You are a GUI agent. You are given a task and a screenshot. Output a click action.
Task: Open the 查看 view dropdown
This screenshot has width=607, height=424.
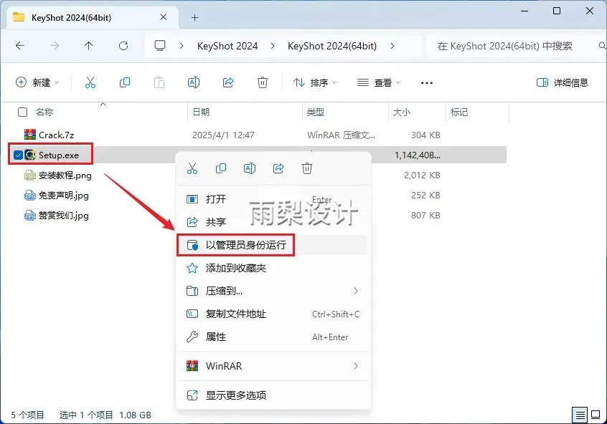[379, 82]
